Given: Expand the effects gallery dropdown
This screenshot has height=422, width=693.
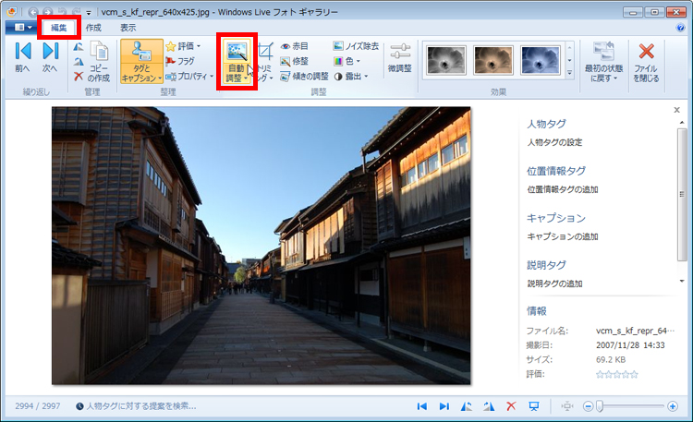Looking at the screenshot, I should click(x=570, y=73).
